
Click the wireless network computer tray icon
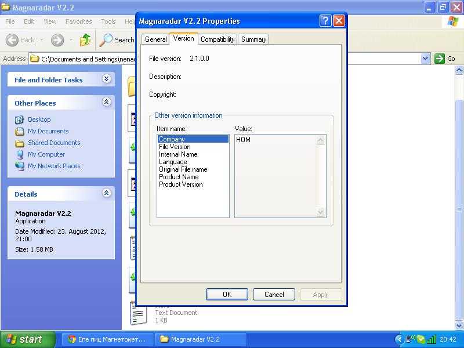coord(410,339)
